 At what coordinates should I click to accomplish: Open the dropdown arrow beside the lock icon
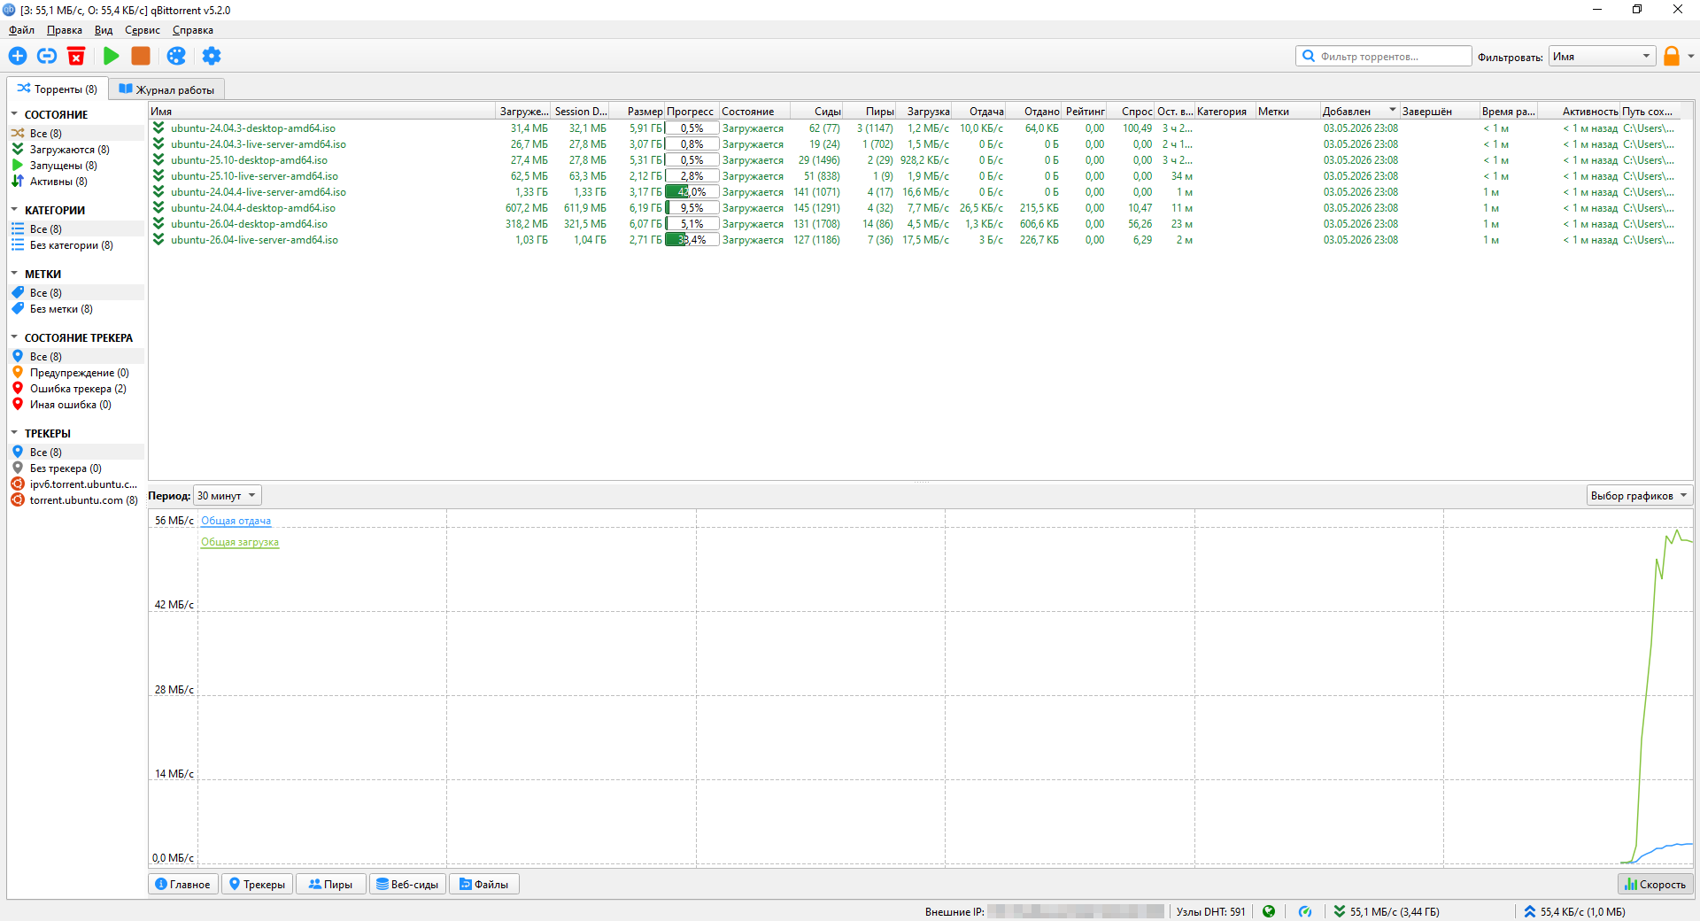coord(1691,56)
